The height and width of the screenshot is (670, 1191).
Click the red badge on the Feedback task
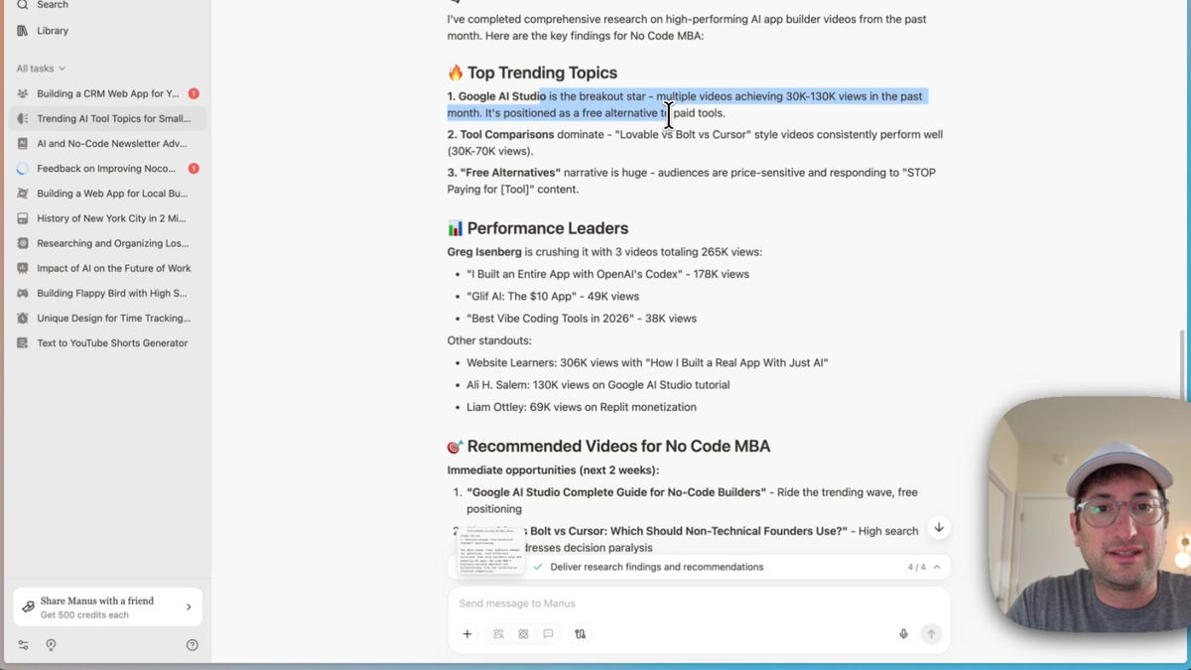tap(194, 169)
